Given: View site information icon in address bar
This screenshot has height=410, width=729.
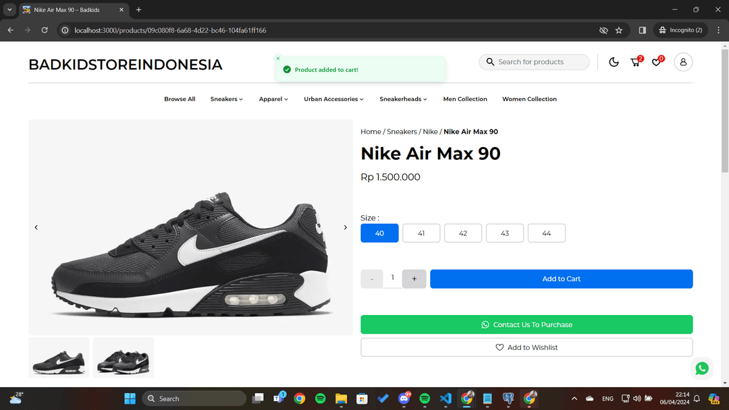Looking at the screenshot, I should click(65, 30).
